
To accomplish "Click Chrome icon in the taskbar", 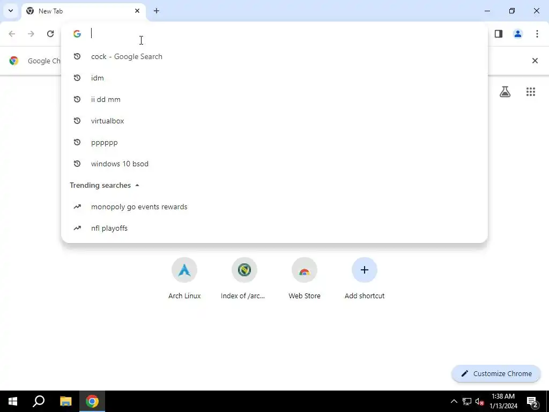I will point(92,401).
